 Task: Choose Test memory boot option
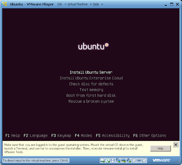pyautogui.click(x=91, y=90)
